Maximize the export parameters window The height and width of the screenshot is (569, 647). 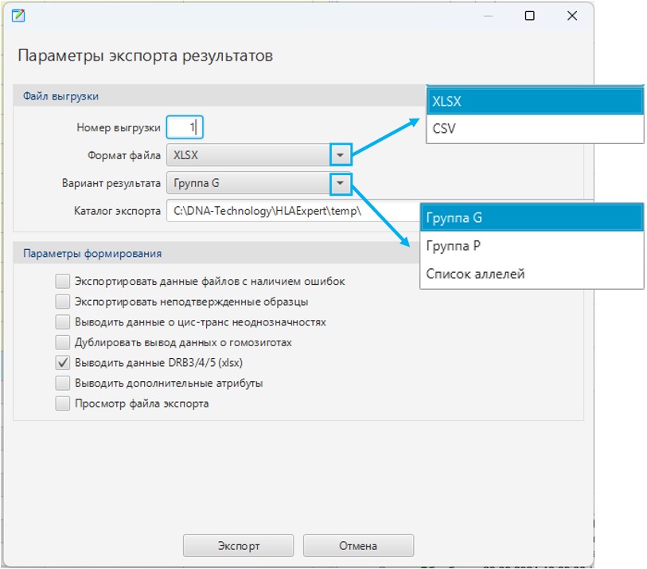[x=529, y=16]
